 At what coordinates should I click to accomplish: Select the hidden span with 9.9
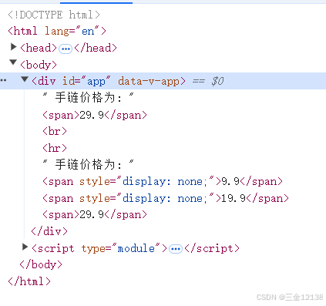coord(163,181)
